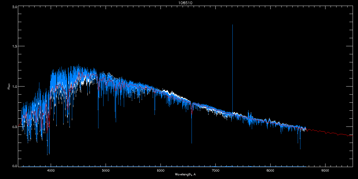
Task: Click the 0.5 y-axis tick label
Action: pos(14,126)
